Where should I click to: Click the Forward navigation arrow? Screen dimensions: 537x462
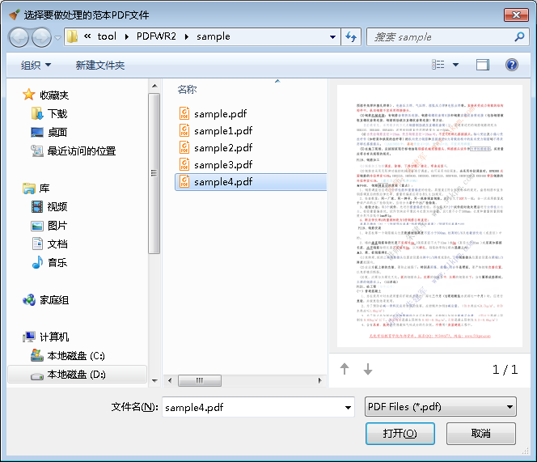(41, 37)
